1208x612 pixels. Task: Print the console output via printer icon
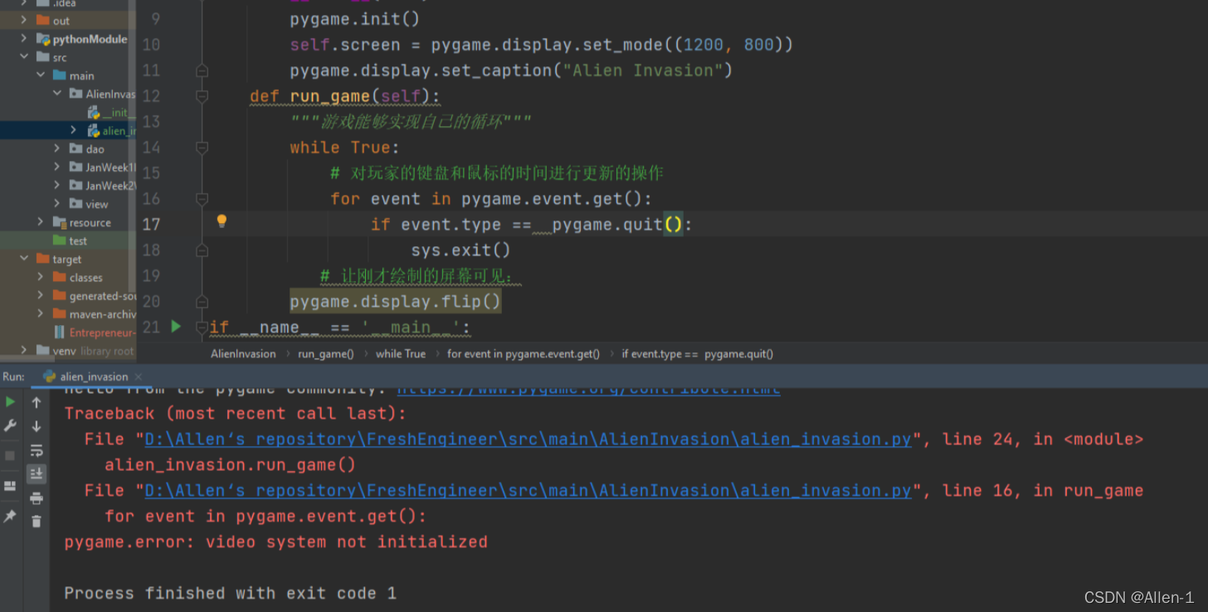point(37,498)
